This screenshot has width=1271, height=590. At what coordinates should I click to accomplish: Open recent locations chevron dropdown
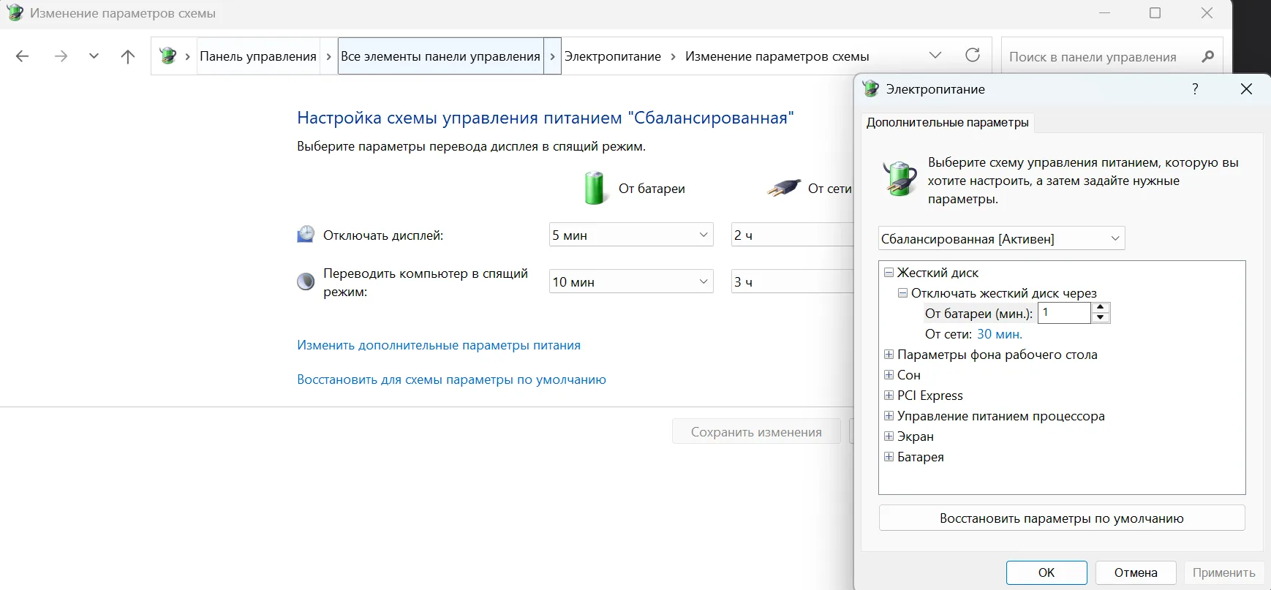(94, 56)
